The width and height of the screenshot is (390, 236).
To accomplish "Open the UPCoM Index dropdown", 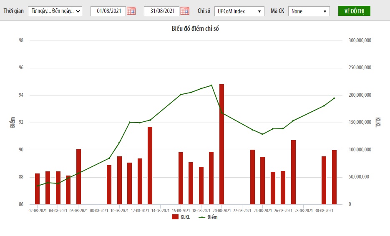I will 239,11.
